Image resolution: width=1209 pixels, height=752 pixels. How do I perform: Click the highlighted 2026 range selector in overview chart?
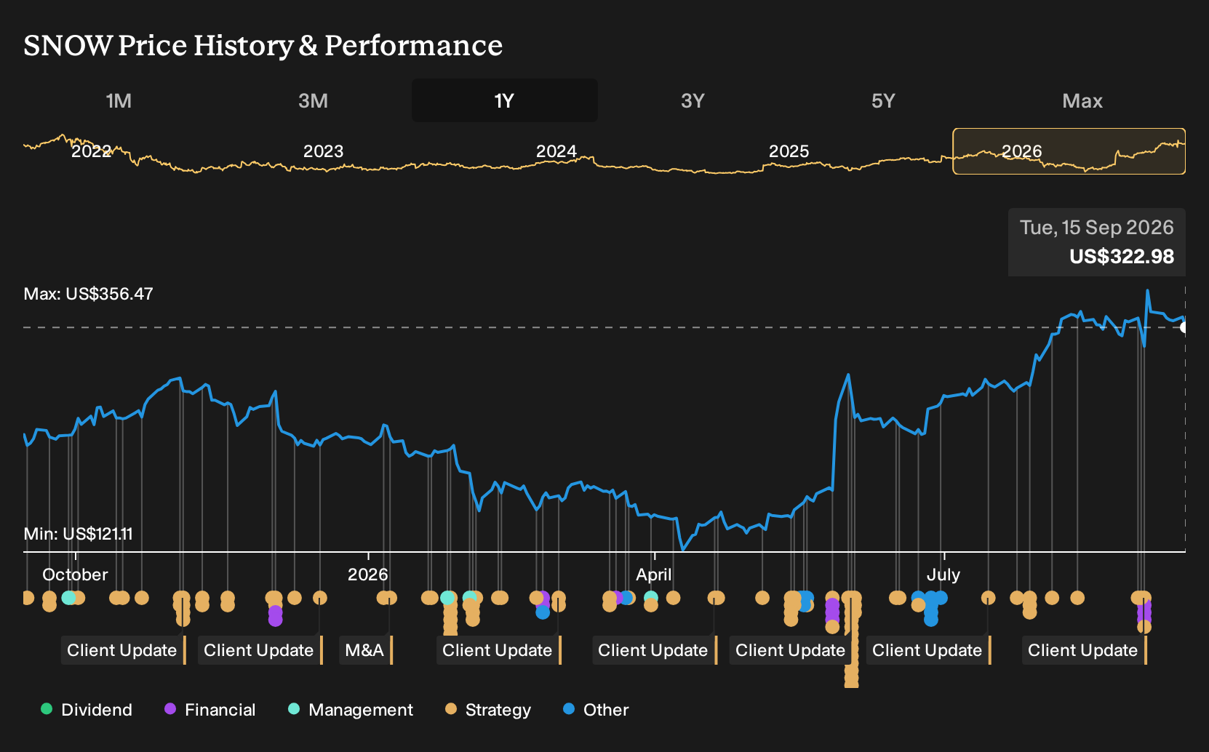(1069, 151)
